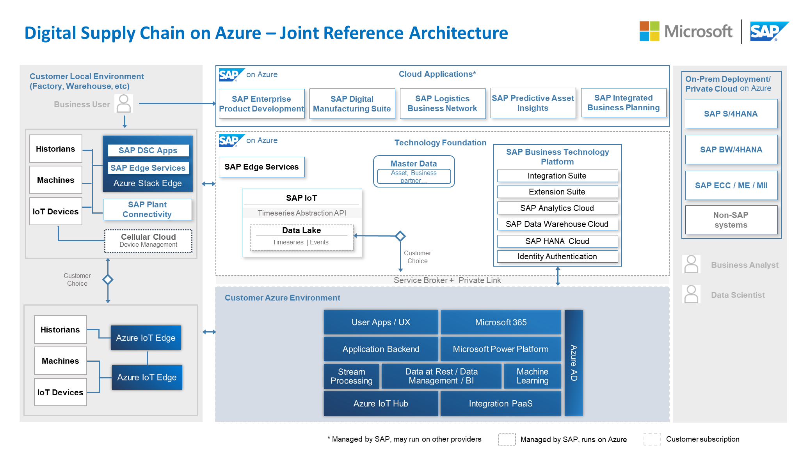Click the Business User person icon
This screenshot has width=809, height=465.
coord(124,104)
